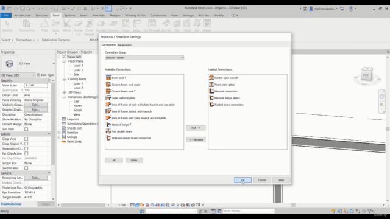Open the Architecture ribbon tab
This screenshot has height=219, width=390.
[23, 15]
